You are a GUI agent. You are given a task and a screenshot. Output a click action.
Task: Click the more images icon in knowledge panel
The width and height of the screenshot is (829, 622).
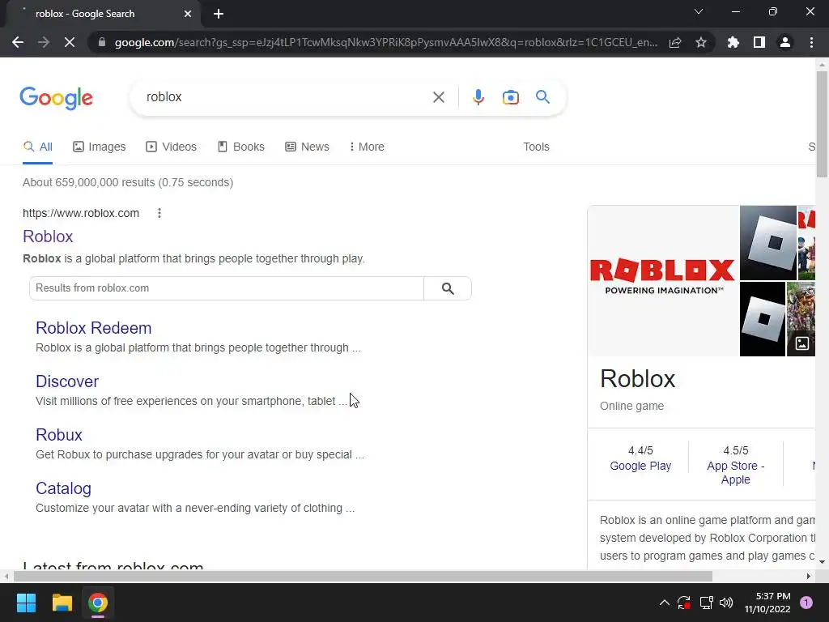(x=801, y=343)
